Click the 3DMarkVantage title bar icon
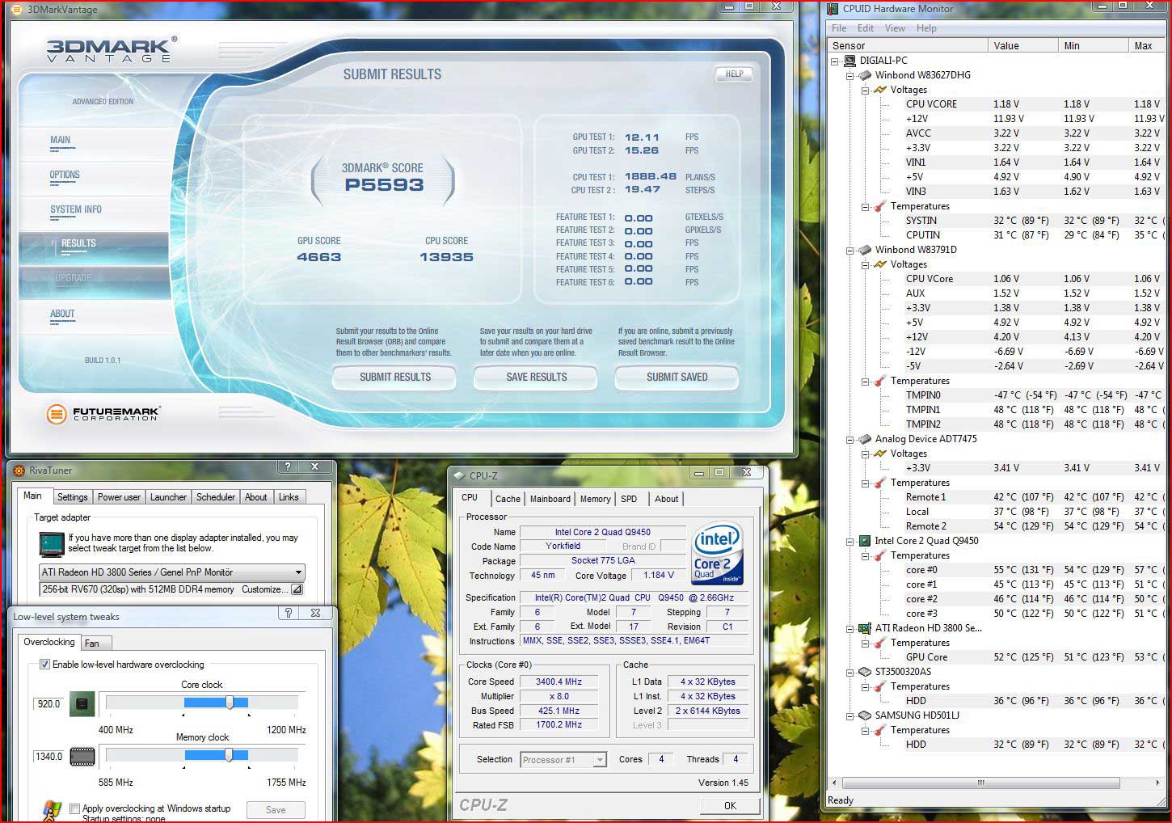 [x=19, y=10]
